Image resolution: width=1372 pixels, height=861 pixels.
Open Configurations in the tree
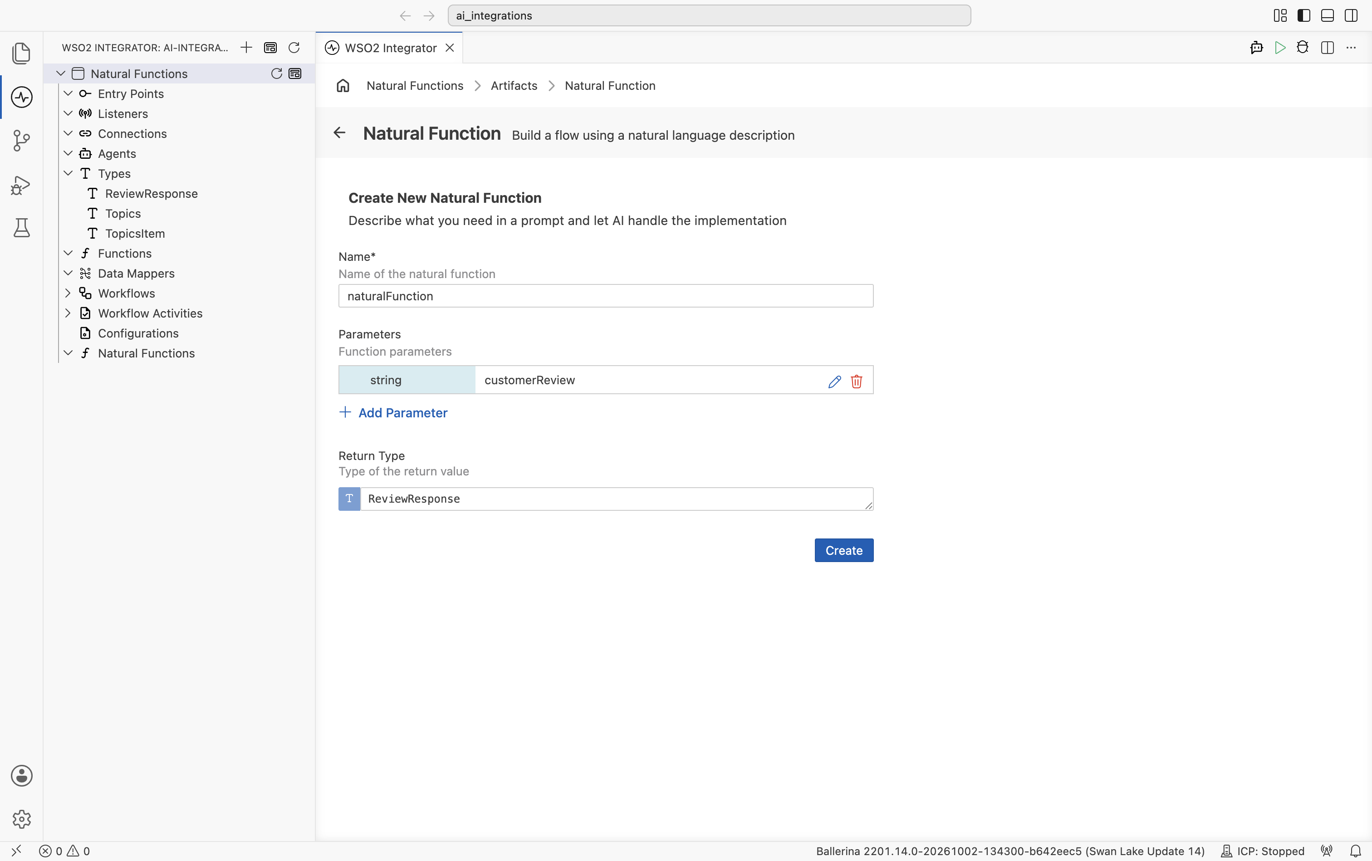click(x=138, y=333)
